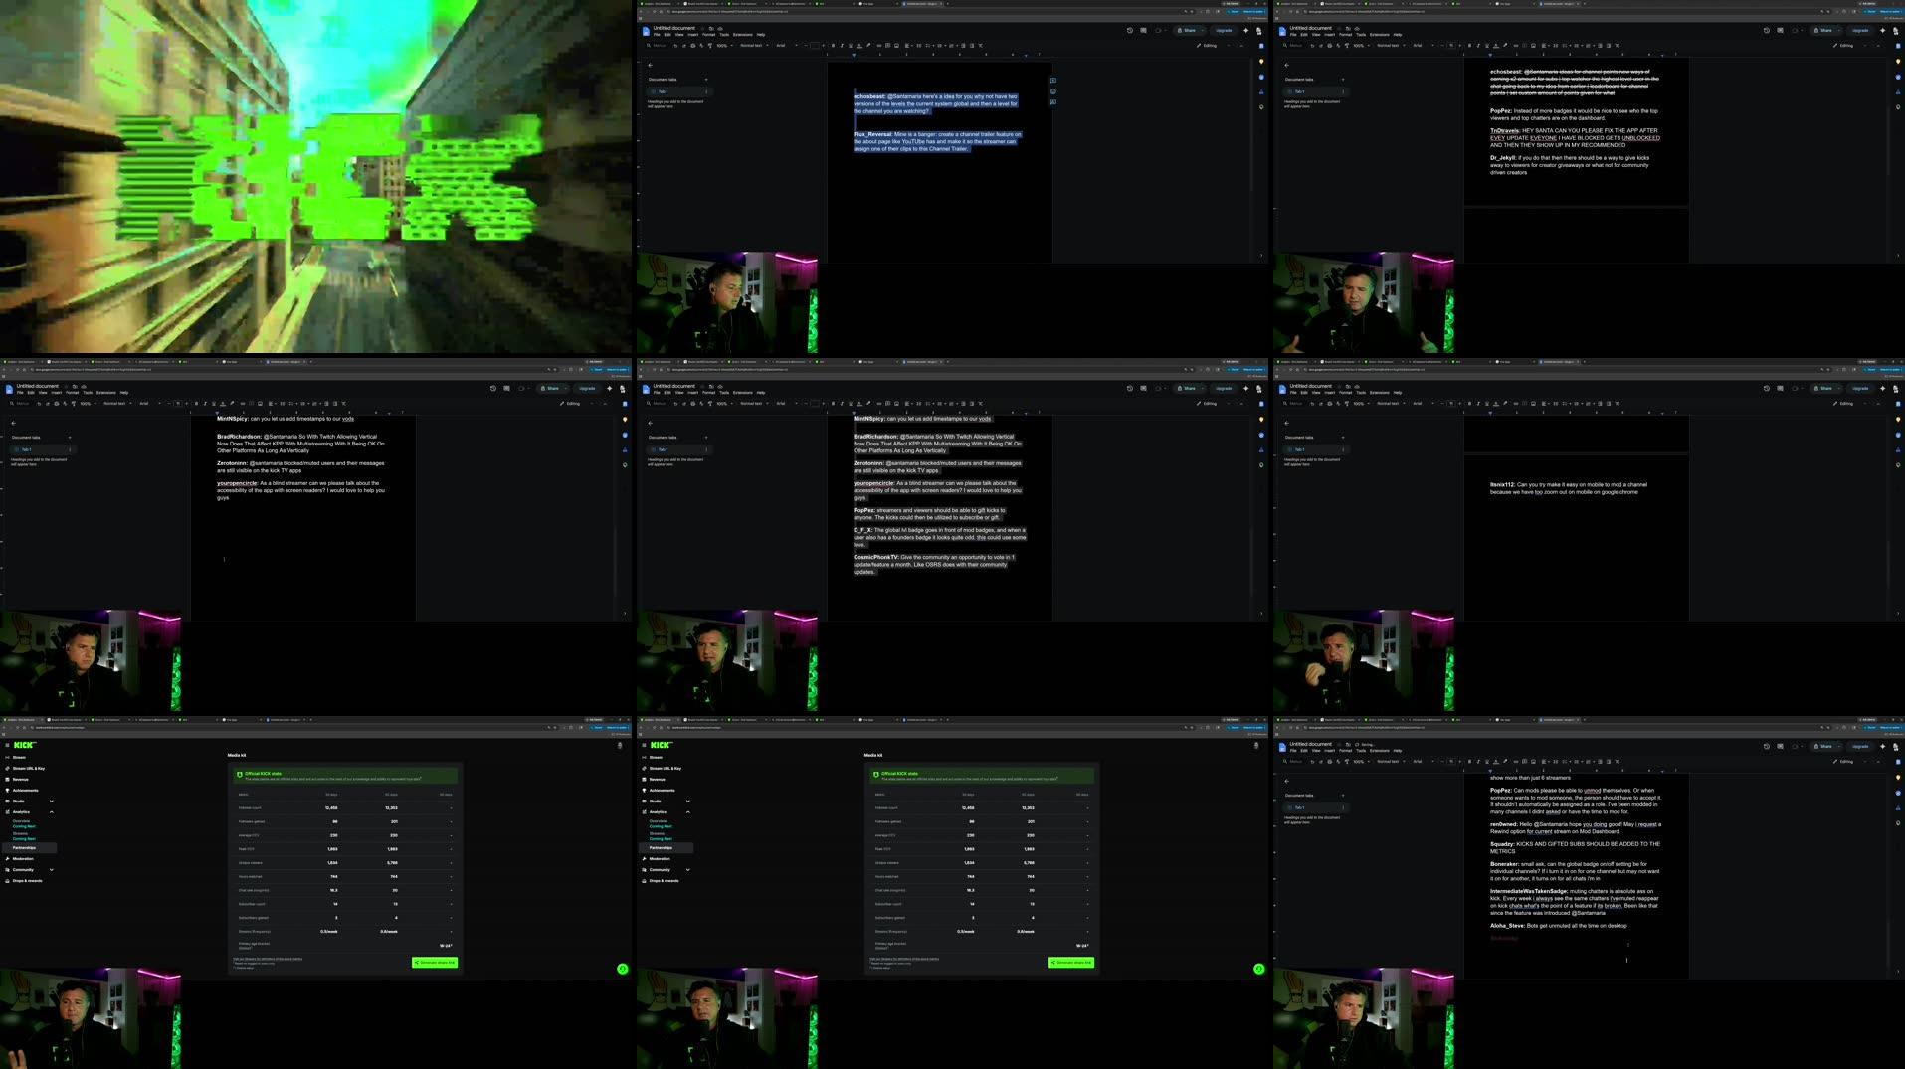Screen dimensions: 1905x1069
Task: Click suggest-edits margin icon in Flux_Reversal document frame
Action: tap(1053, 102)
